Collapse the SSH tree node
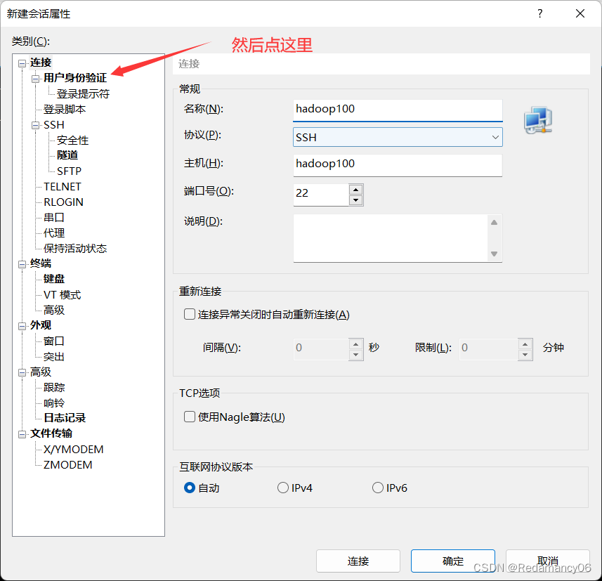 point(36,126)
